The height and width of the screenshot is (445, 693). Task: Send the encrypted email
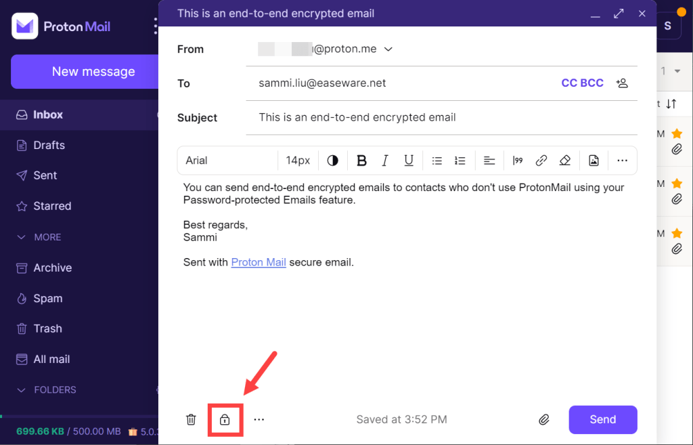click(602, 419)
